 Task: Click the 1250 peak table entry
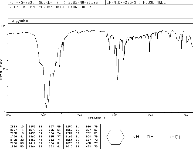click(x=73, y=130)
